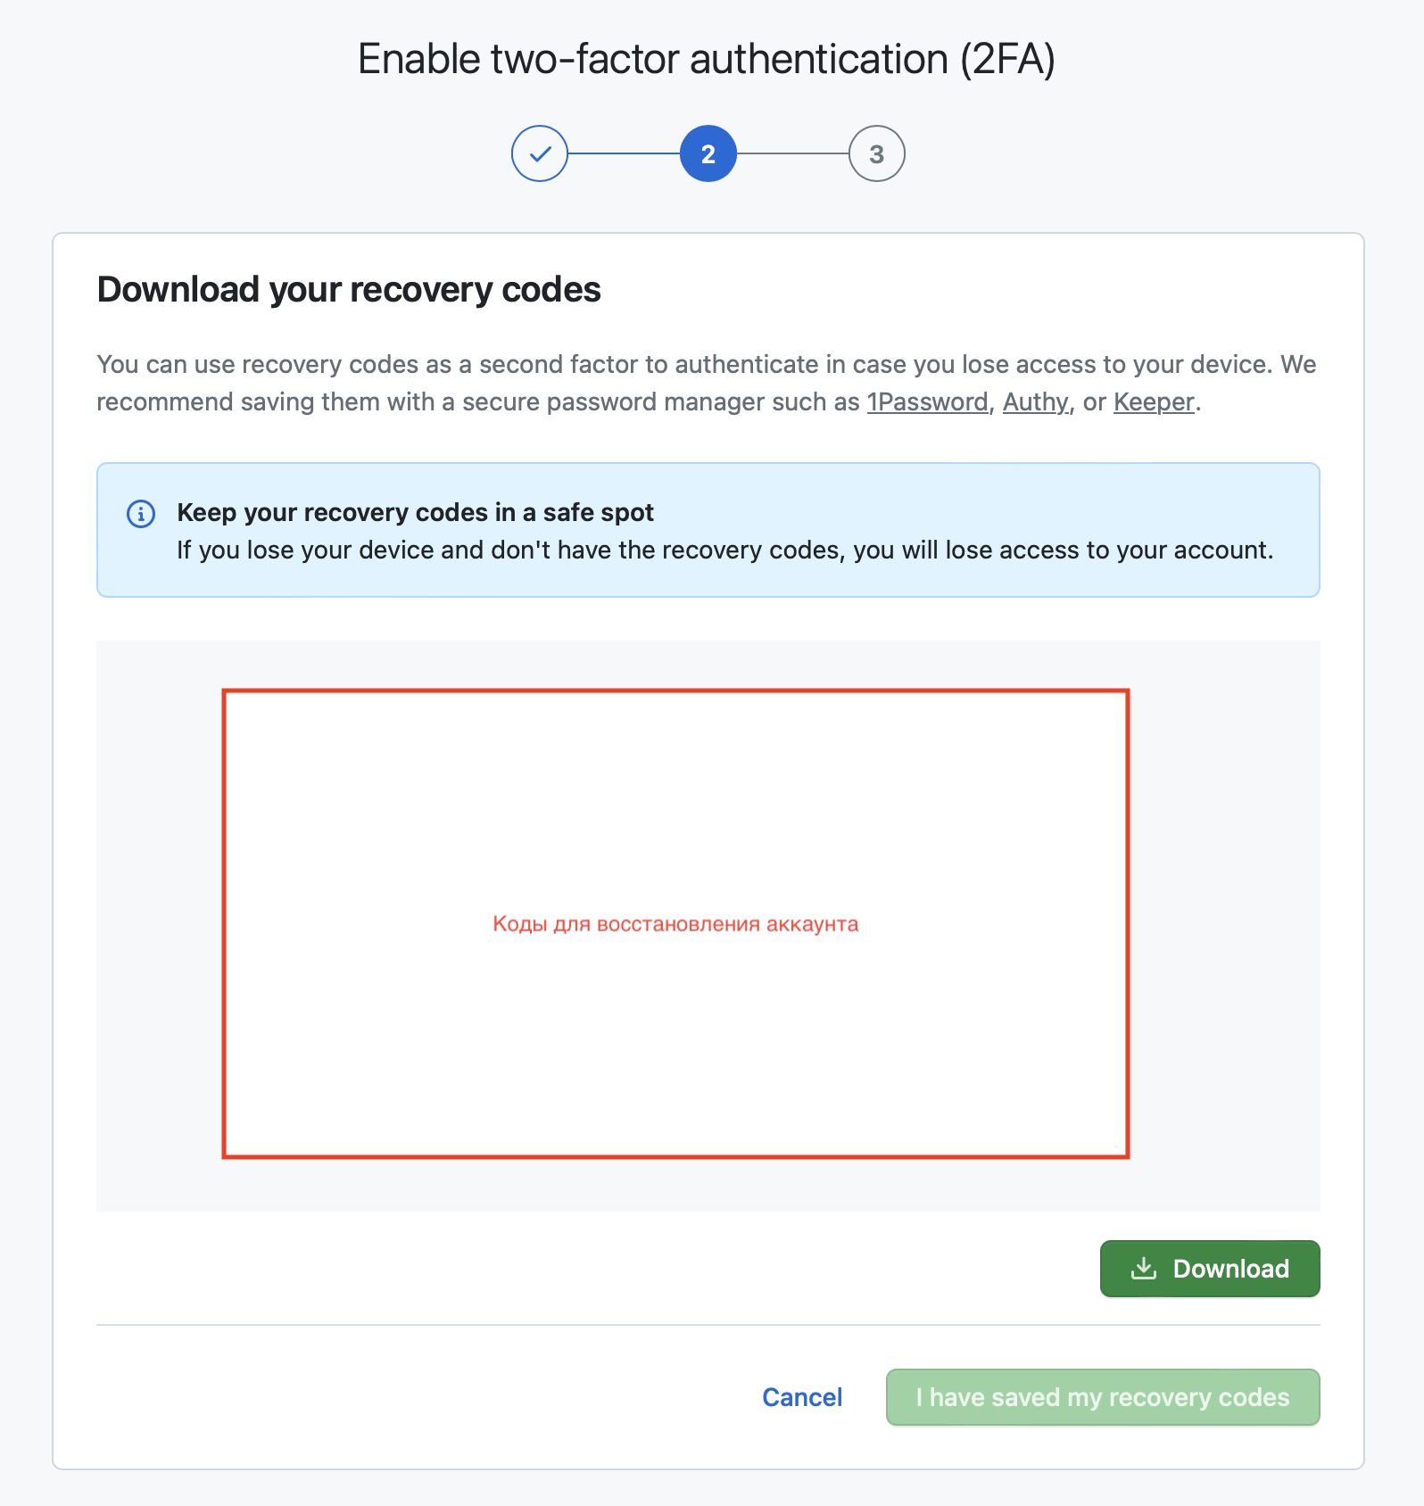Click the Download your recovery codes heading
The width and height of the screenshot is (1424, 1506).
pos(349,290)
